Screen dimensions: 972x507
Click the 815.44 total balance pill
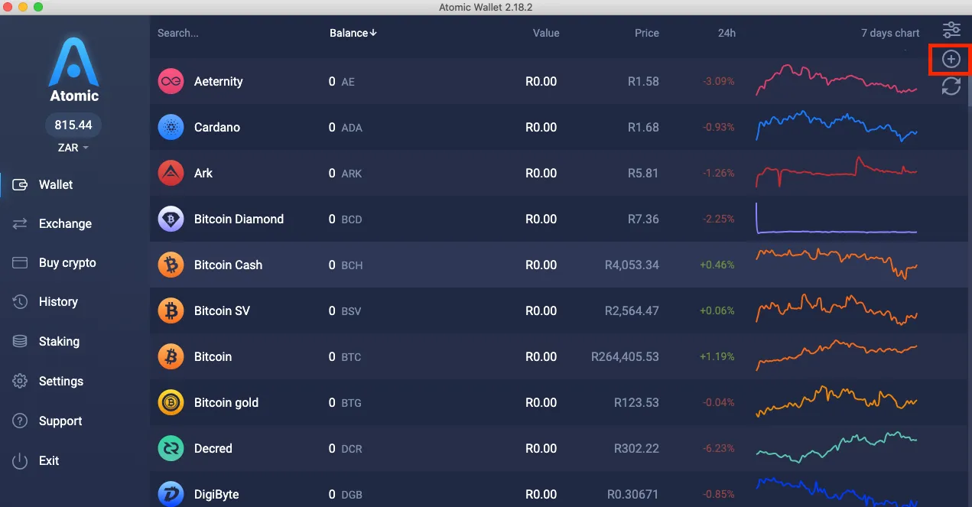coord(73,125)
